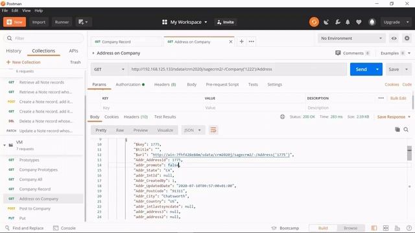Select the Authorization tab
Screen dimensions: 415x233
(130, 85)
